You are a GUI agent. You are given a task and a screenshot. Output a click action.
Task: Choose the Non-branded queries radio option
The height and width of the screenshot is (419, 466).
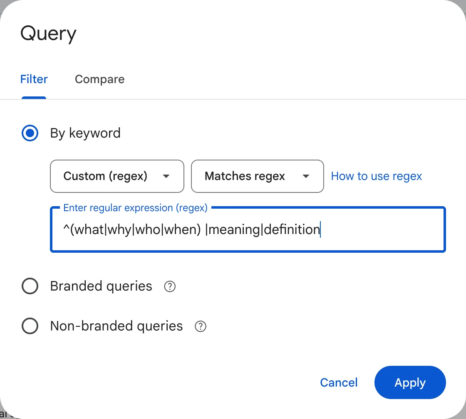[30, 326]
